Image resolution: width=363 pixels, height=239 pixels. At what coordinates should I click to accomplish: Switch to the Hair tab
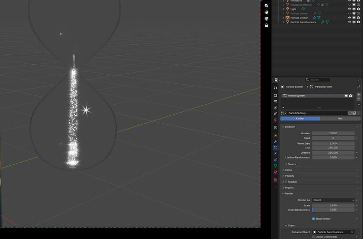(x=340, y=118)
